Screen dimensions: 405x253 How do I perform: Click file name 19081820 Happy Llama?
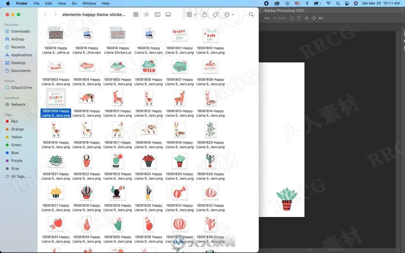[x=211, y=144]
